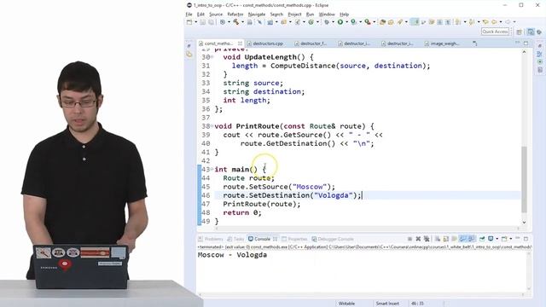Image resolution: width=546 pixels, height=307 pixels.
Task: Click the Clear Console icon
Action: click(x=438, y=239)
